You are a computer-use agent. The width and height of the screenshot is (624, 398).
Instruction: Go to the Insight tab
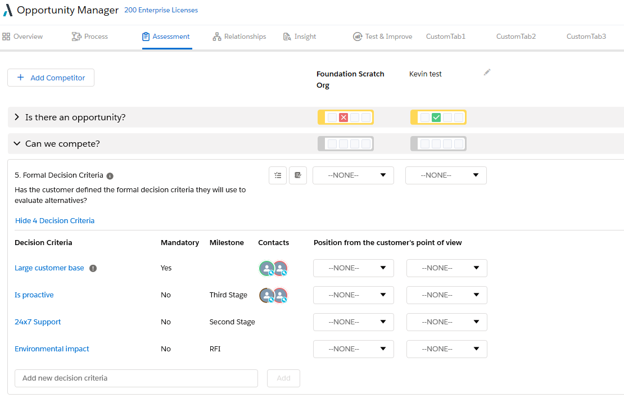pyautogui.click(x=300, y=37)
